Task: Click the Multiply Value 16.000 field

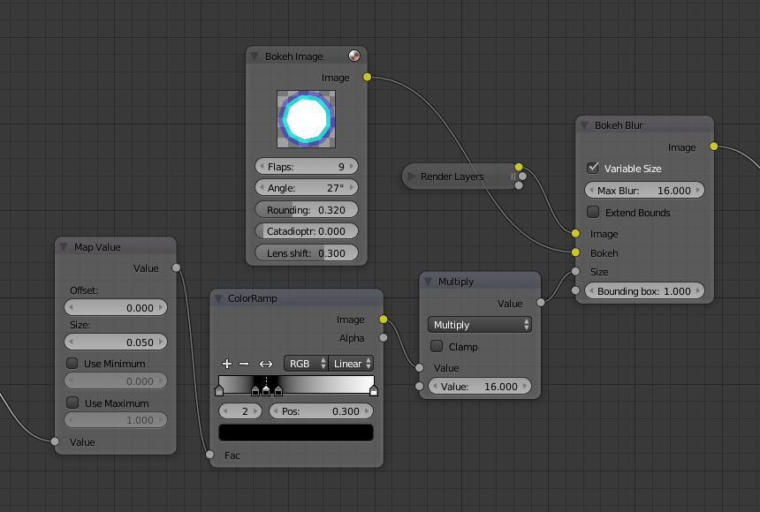Action: [479, 387]
